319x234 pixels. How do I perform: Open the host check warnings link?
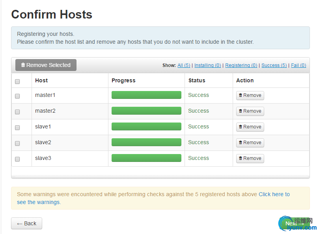coord(274,194)
